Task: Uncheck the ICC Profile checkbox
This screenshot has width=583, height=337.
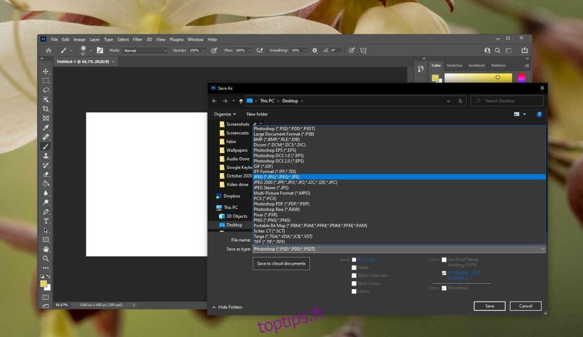Action: tap(444, 273)
